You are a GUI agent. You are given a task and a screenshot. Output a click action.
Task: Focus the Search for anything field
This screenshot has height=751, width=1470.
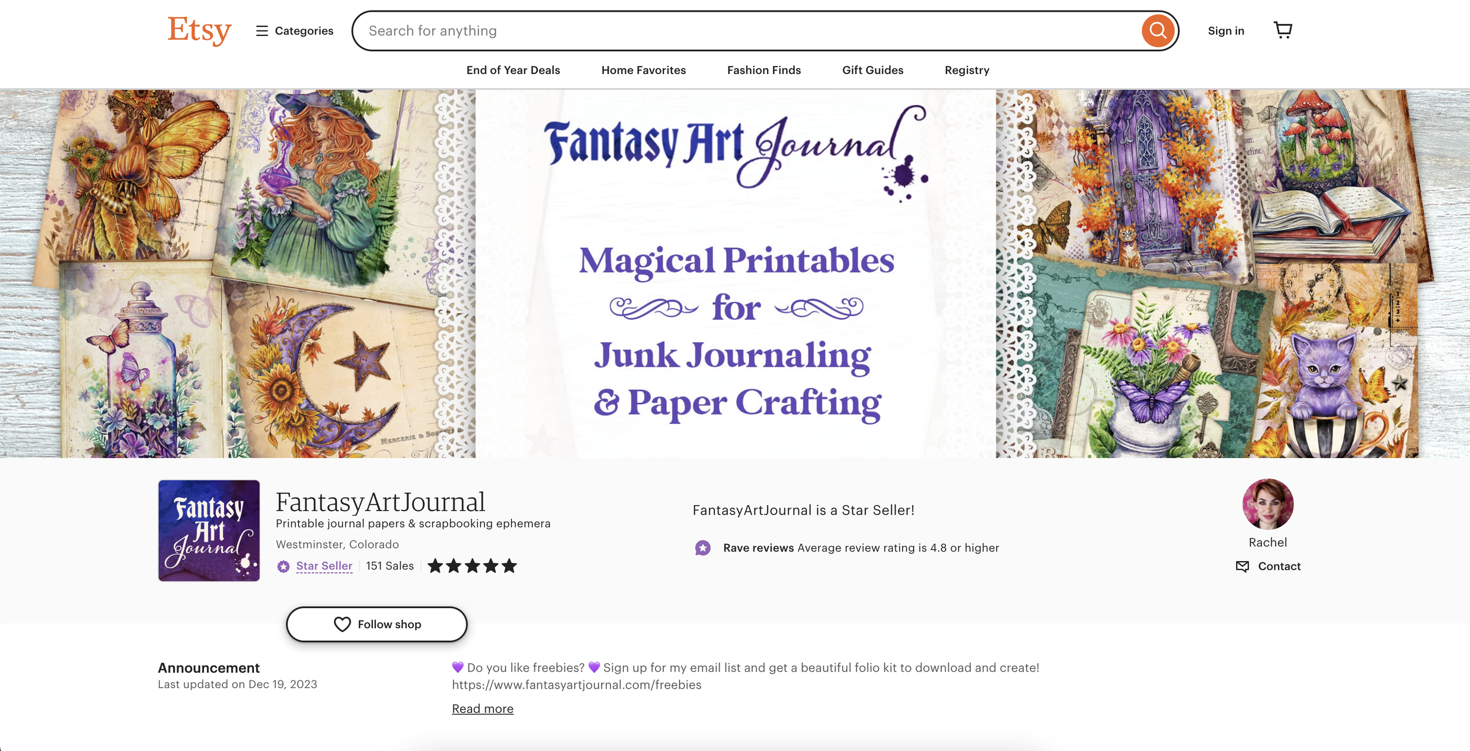click(x=747, y=31)
